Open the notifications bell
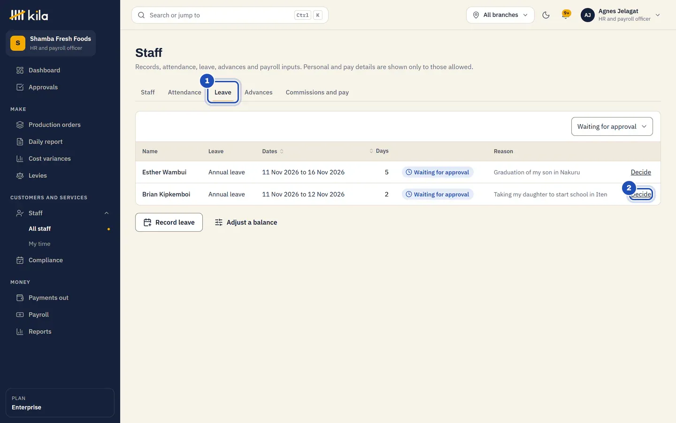 [566, 15]
